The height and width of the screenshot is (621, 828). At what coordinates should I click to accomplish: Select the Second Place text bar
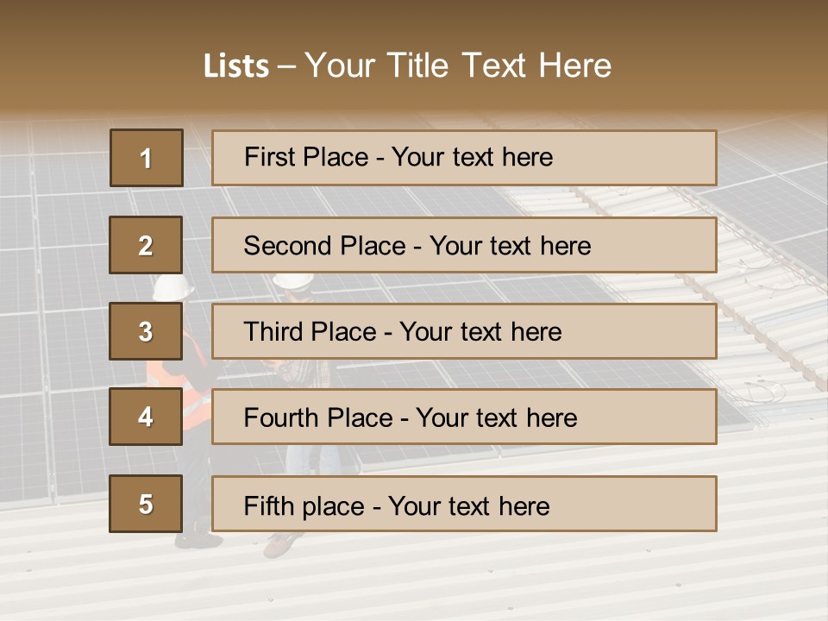pos(464,246)
